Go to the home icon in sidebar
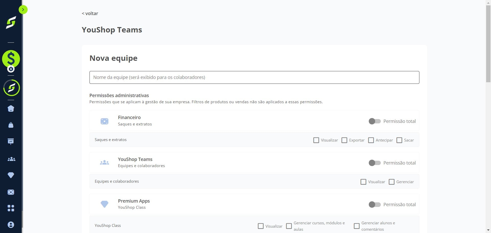The height and width of the screenshot is (233, 491). click(11, 109)
